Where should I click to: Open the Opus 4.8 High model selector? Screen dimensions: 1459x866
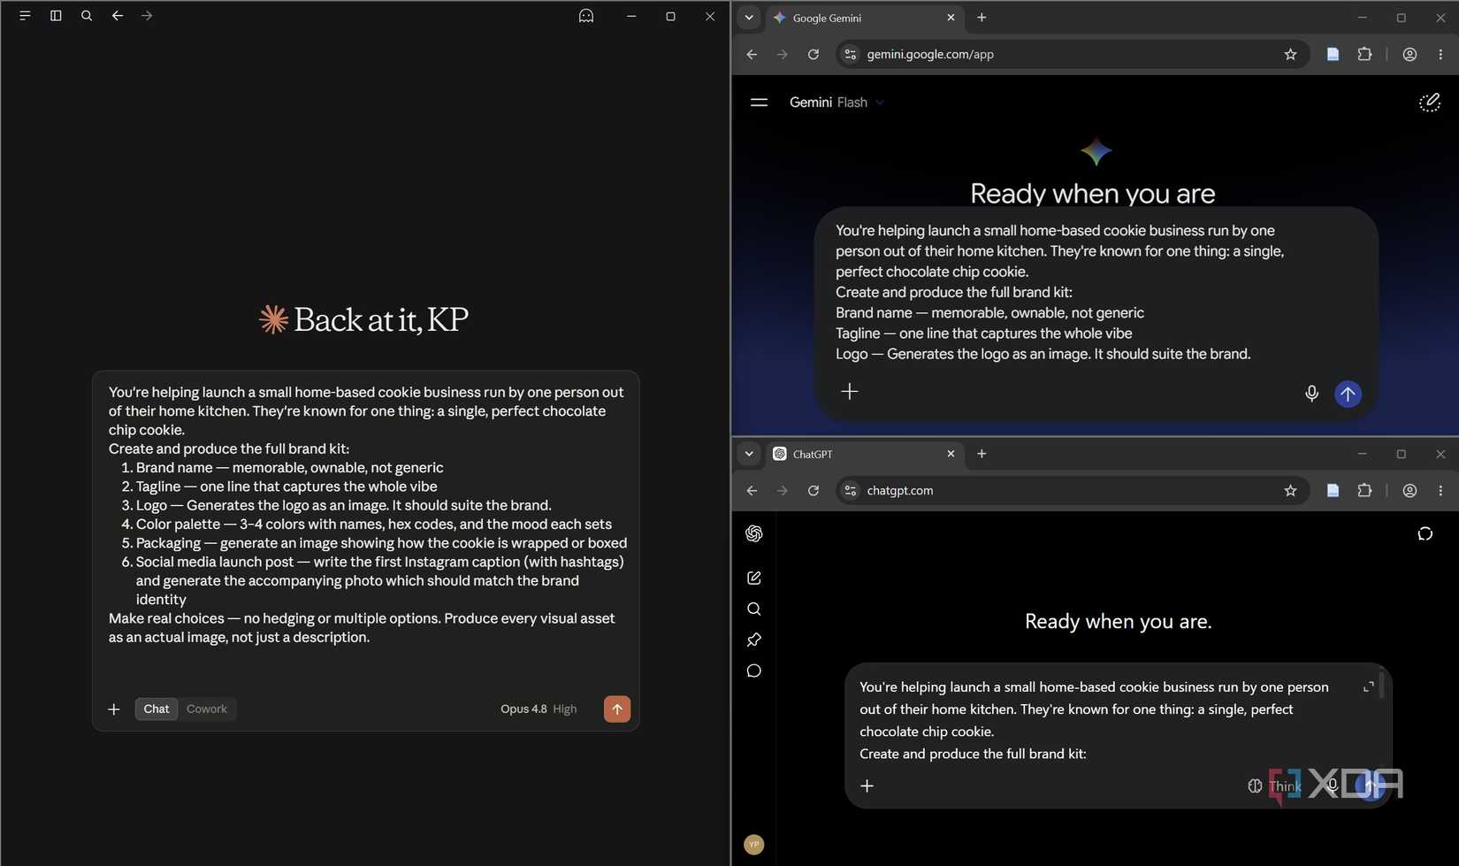point(539,709)
